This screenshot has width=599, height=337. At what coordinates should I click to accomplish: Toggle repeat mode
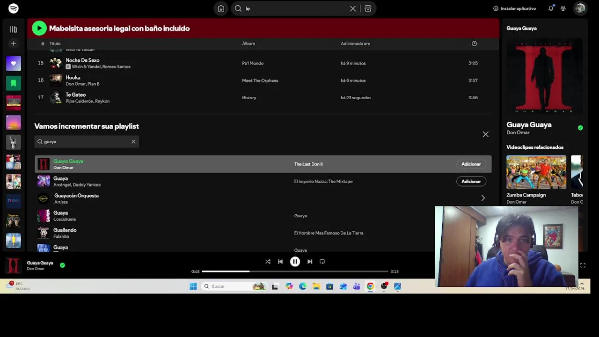322,262
